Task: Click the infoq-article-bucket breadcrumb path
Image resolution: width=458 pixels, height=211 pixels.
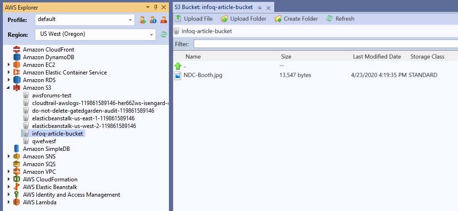Action: click(207, 31)
